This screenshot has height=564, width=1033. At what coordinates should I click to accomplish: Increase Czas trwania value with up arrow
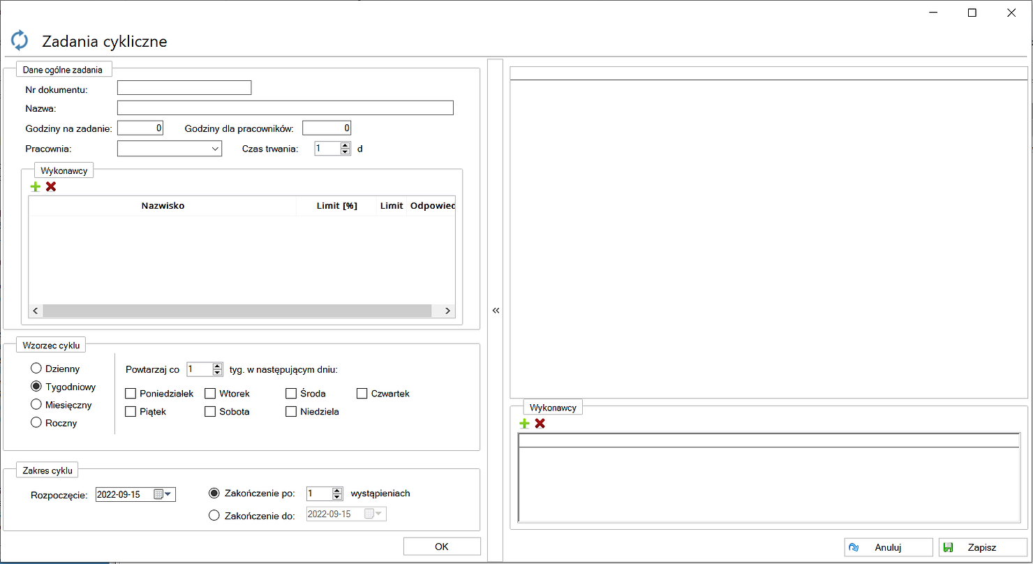tap(345, 145)
